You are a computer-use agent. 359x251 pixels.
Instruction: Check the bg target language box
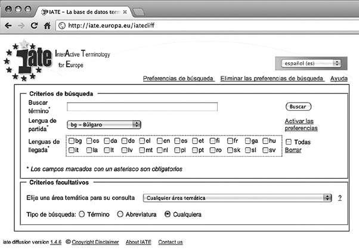click(x=72, y=141)
